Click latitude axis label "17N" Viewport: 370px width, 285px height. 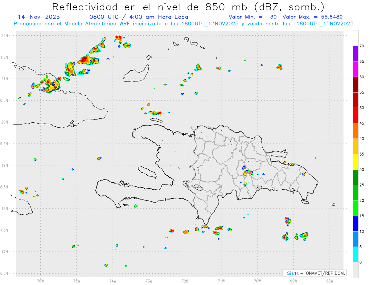[5, 252]
